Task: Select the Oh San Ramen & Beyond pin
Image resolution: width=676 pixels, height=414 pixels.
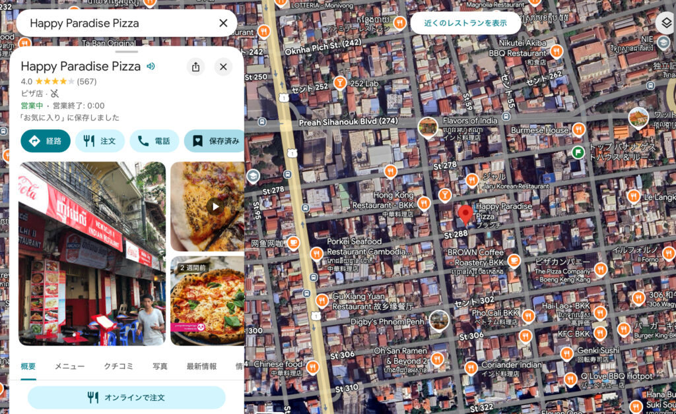Action: pyautogui.click(x=437, y=359)
